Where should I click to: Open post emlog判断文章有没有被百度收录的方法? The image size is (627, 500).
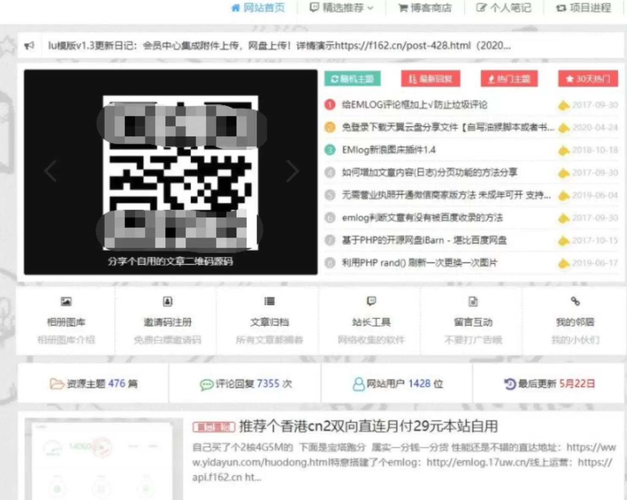422,217
